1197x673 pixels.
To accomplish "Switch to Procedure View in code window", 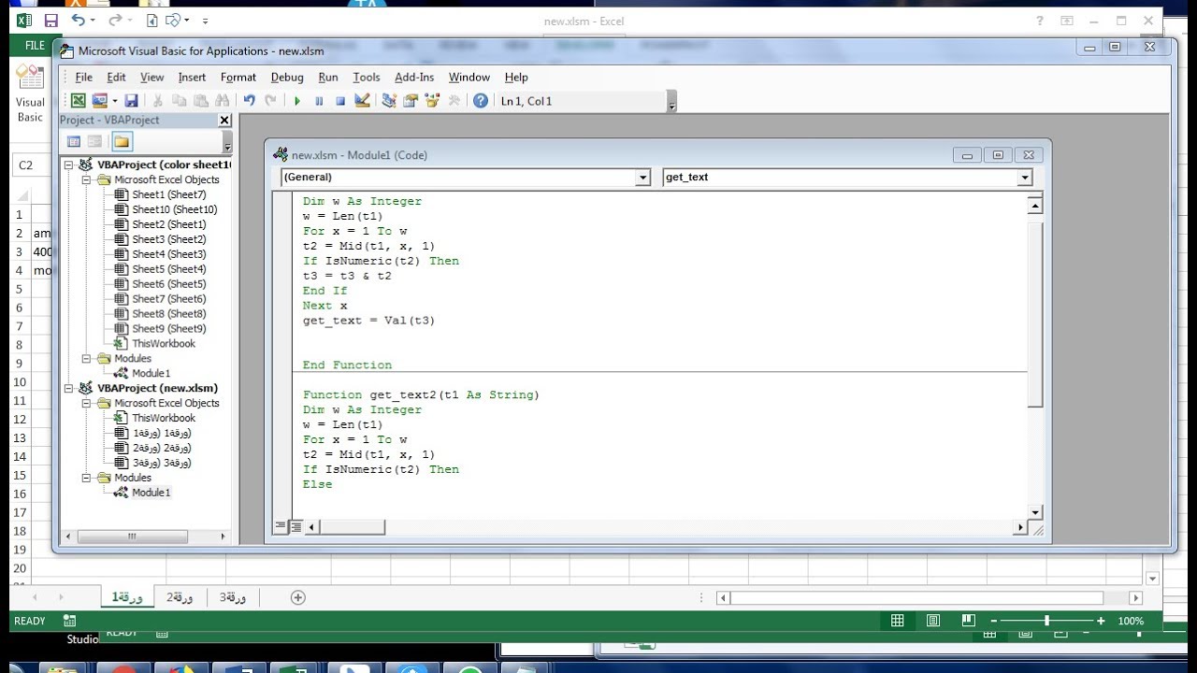I will pyautogui.click(x=281, y=527).
